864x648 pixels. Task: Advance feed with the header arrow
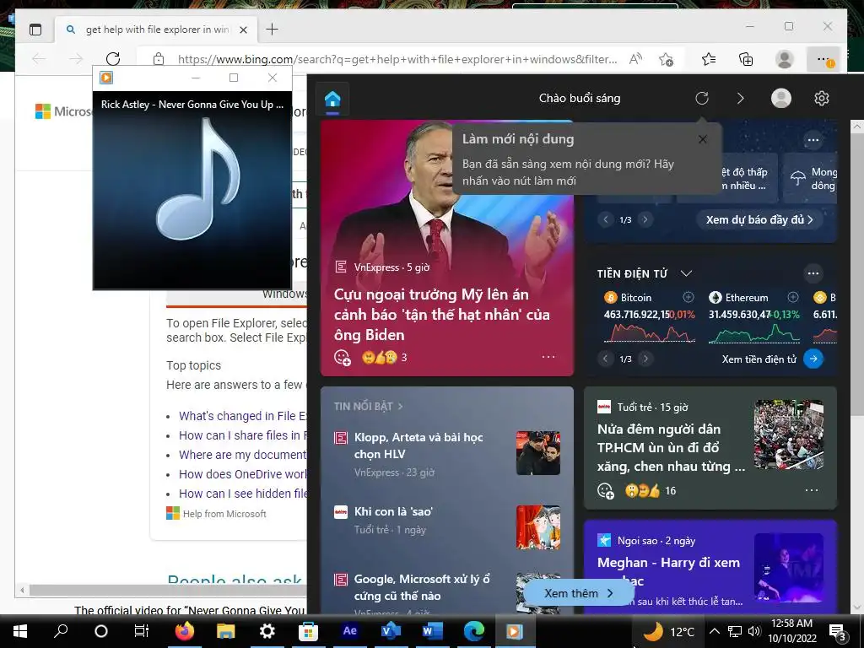click(x=740, y=98)
